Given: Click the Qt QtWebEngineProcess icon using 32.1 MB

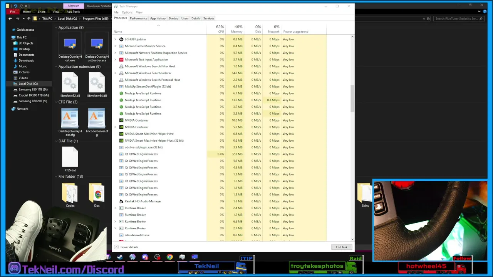Looking at the screenshot, I should pos(121,154).
